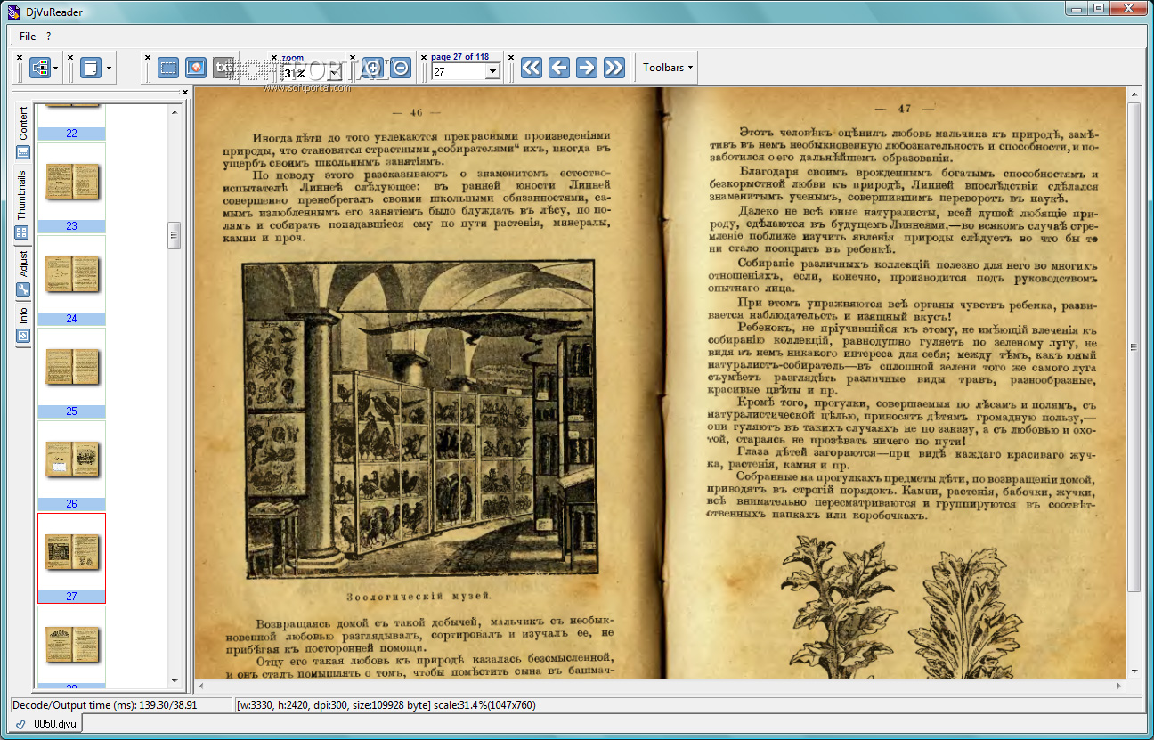Advance to the next page arrow

pyautogui.click(x=587, y=68)
